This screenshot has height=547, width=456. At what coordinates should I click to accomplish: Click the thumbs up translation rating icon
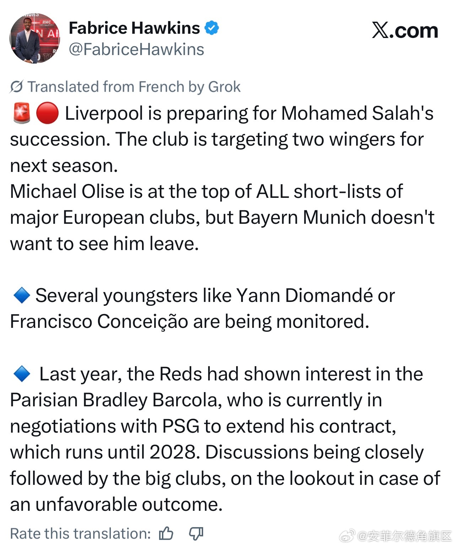point(166,534)
